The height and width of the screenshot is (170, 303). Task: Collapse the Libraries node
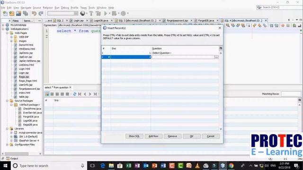[x=7, y=128]
